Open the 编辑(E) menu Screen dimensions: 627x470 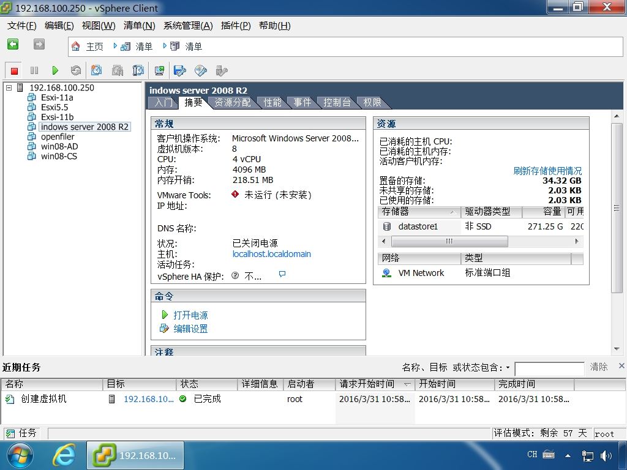(x=59, y=26)
